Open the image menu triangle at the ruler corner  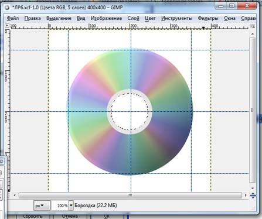(x=7, y=25)
